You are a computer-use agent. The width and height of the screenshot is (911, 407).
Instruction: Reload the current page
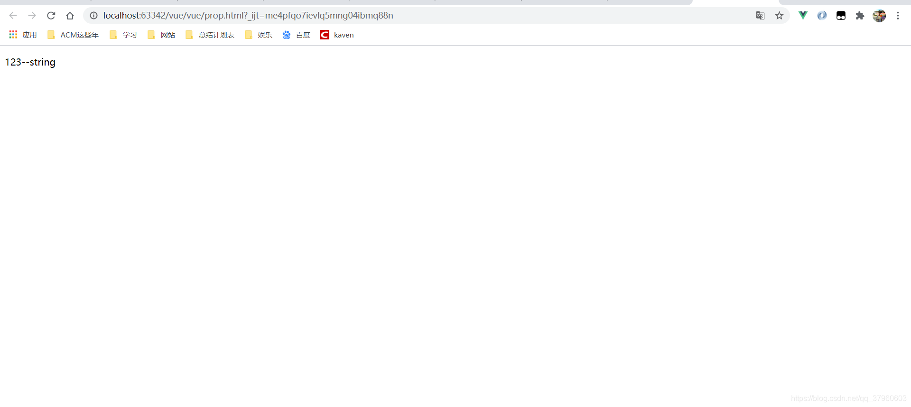51,16
